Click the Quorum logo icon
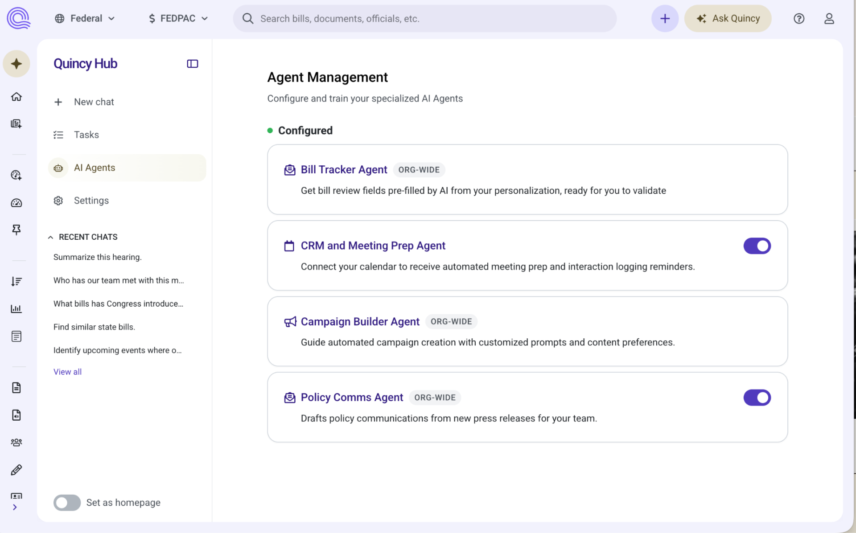Image resolution: width=856 pixels, height=533 pixels. coord(18,18)
